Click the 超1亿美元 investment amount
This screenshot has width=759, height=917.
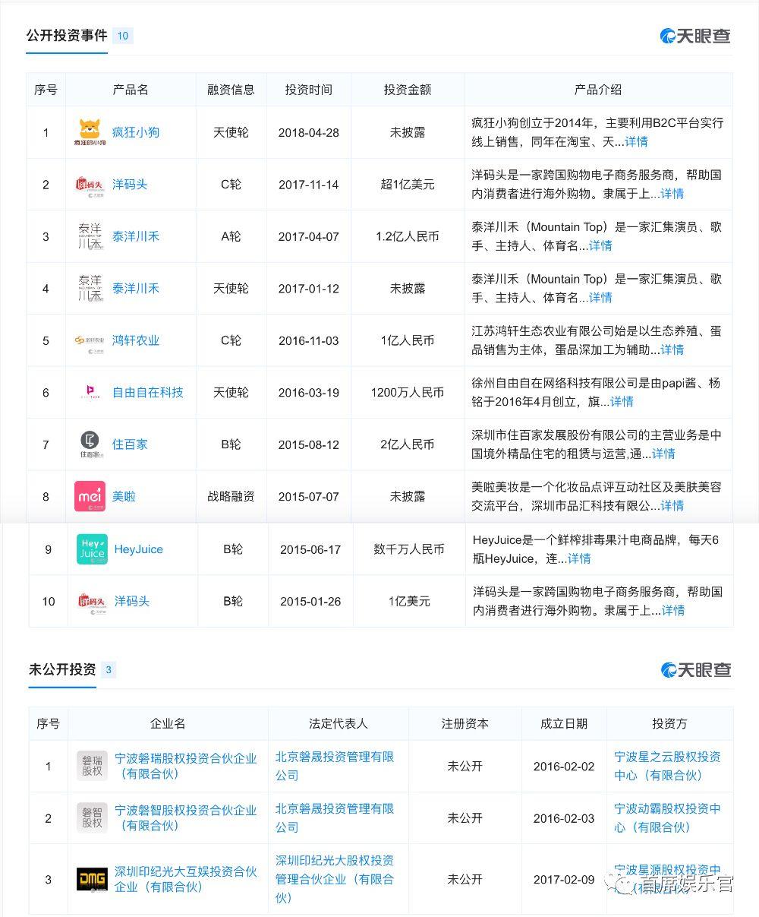[408, 185]
